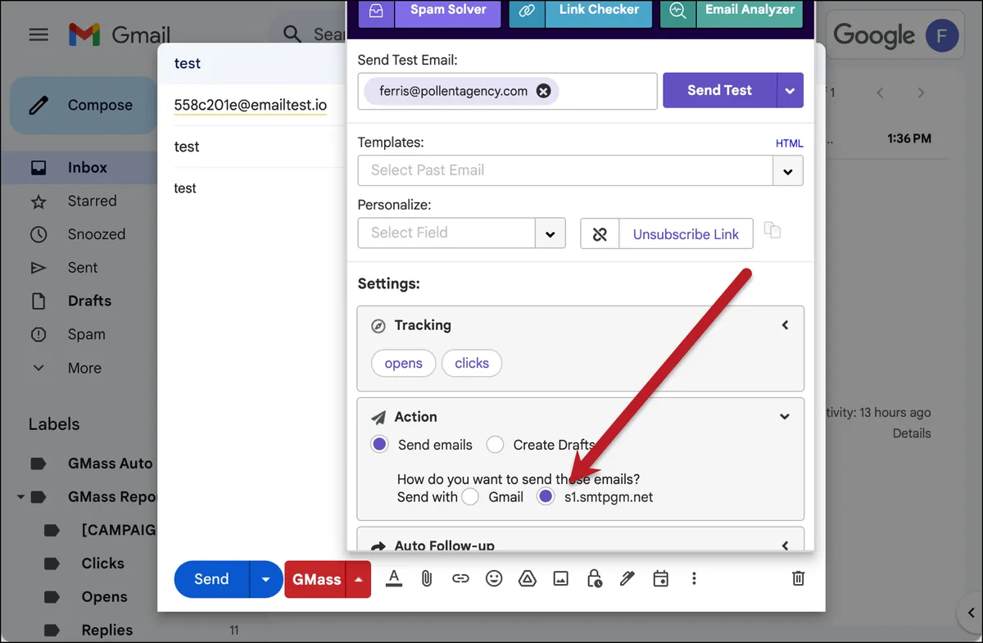Open the Google account avatar F

[942, 35]
